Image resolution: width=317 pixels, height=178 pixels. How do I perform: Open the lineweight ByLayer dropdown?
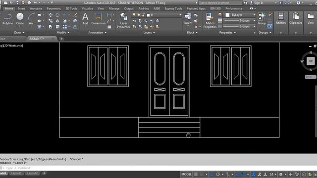click(240, 21)
